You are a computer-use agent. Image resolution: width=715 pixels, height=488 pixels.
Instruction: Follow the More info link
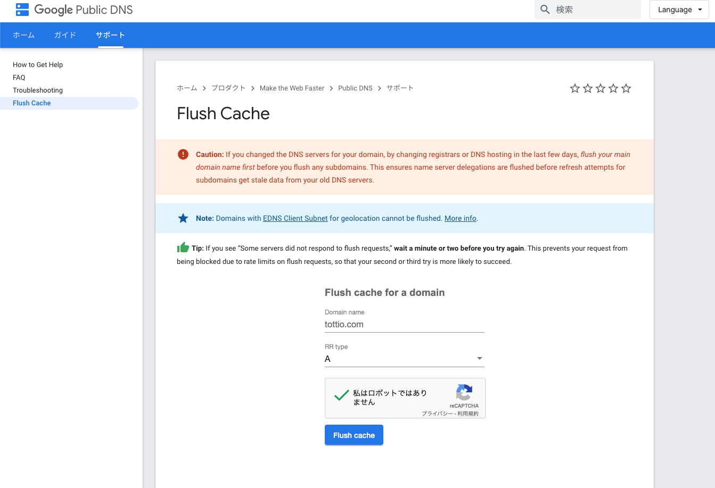point(461,218)
